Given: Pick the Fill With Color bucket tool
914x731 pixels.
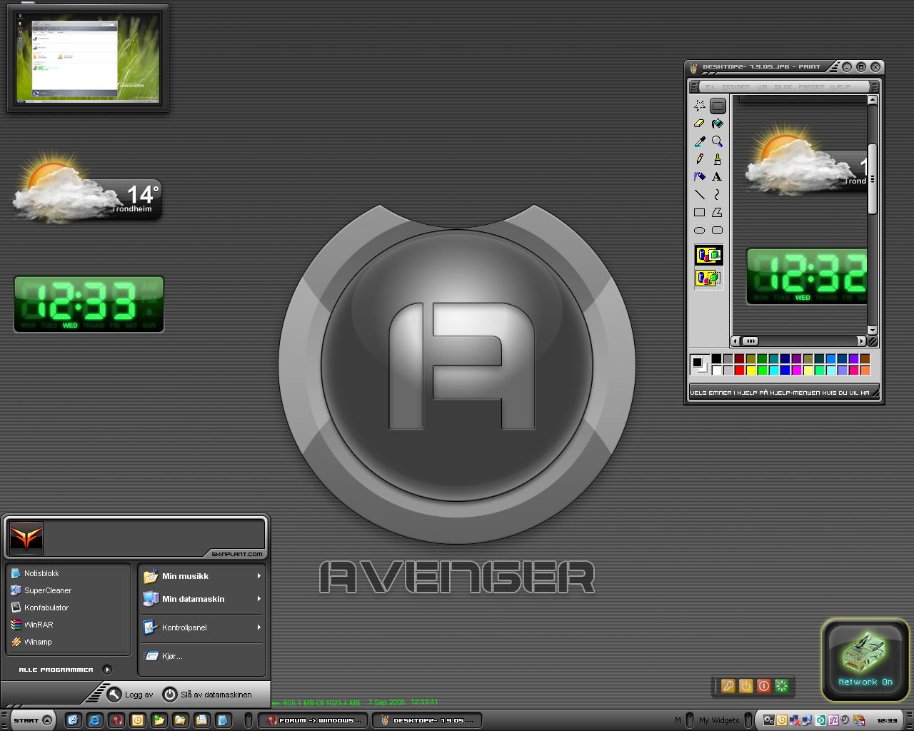Looking at the screenshot, I should tap(718, 123).
